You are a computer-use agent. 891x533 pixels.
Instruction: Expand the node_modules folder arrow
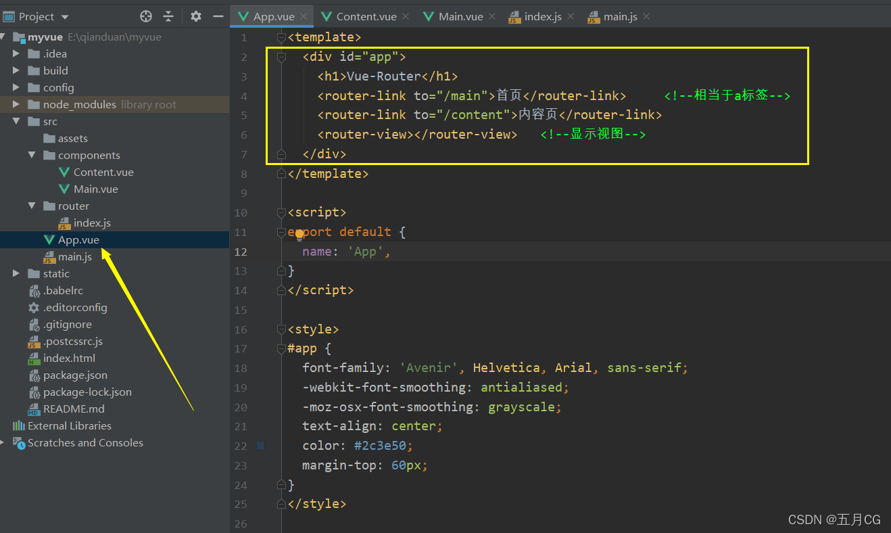[x=16, y=105]
